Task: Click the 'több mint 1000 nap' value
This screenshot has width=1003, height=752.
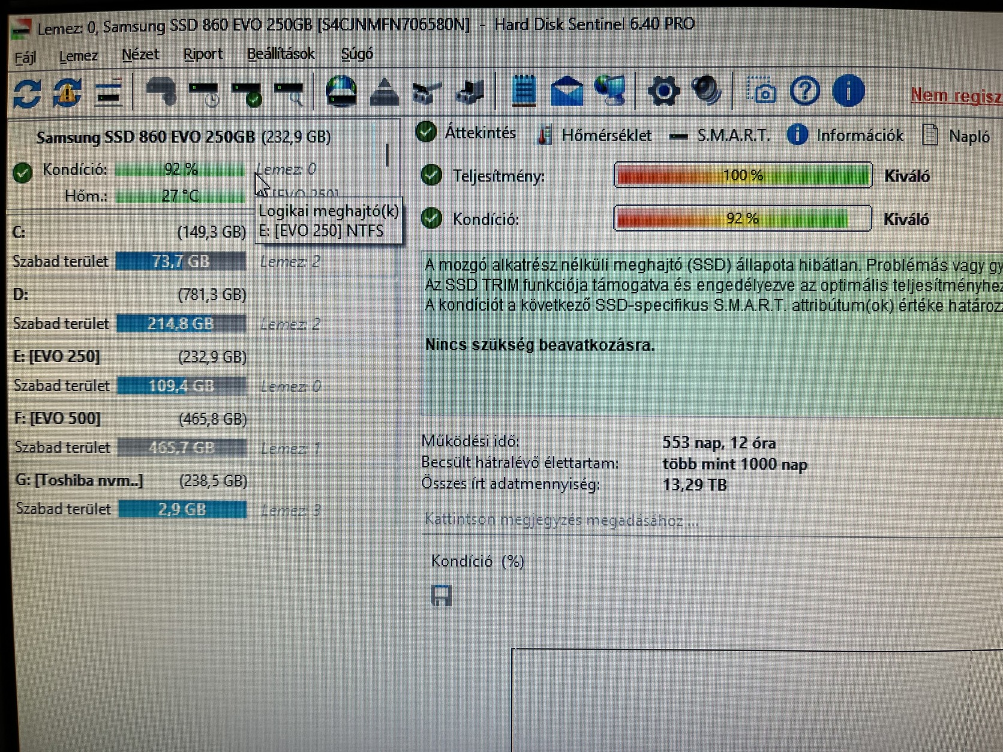Action: [735, 464]
